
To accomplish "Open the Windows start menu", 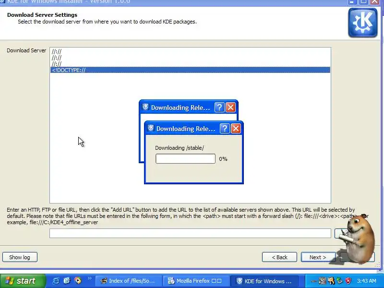I will coord(23,281).
